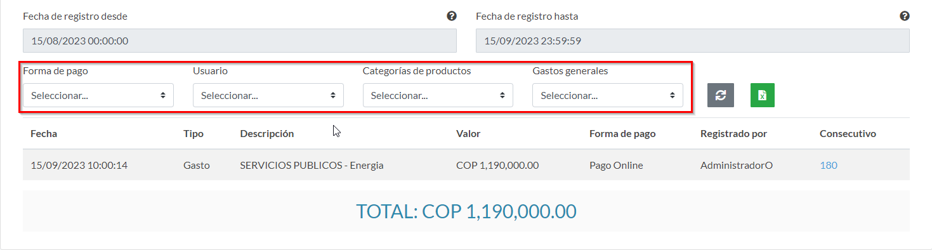Show help for 'Fecha de registro hasta'

click(905, 16)
